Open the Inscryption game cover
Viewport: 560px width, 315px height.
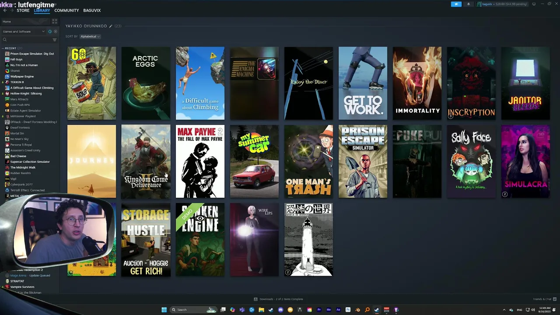(471, 83)
